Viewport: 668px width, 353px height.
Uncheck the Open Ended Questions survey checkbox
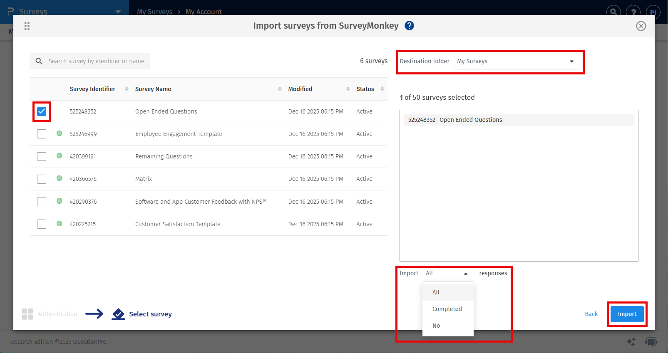42,111
